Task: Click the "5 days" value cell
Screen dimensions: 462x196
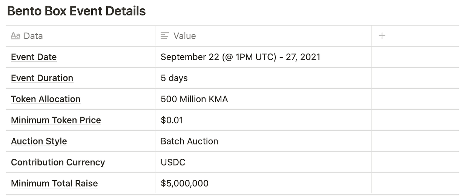Action: click(x=174, y=78)
